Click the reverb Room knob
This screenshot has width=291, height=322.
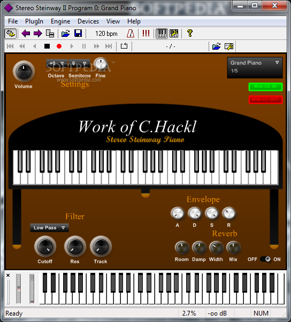pos(182,247)
